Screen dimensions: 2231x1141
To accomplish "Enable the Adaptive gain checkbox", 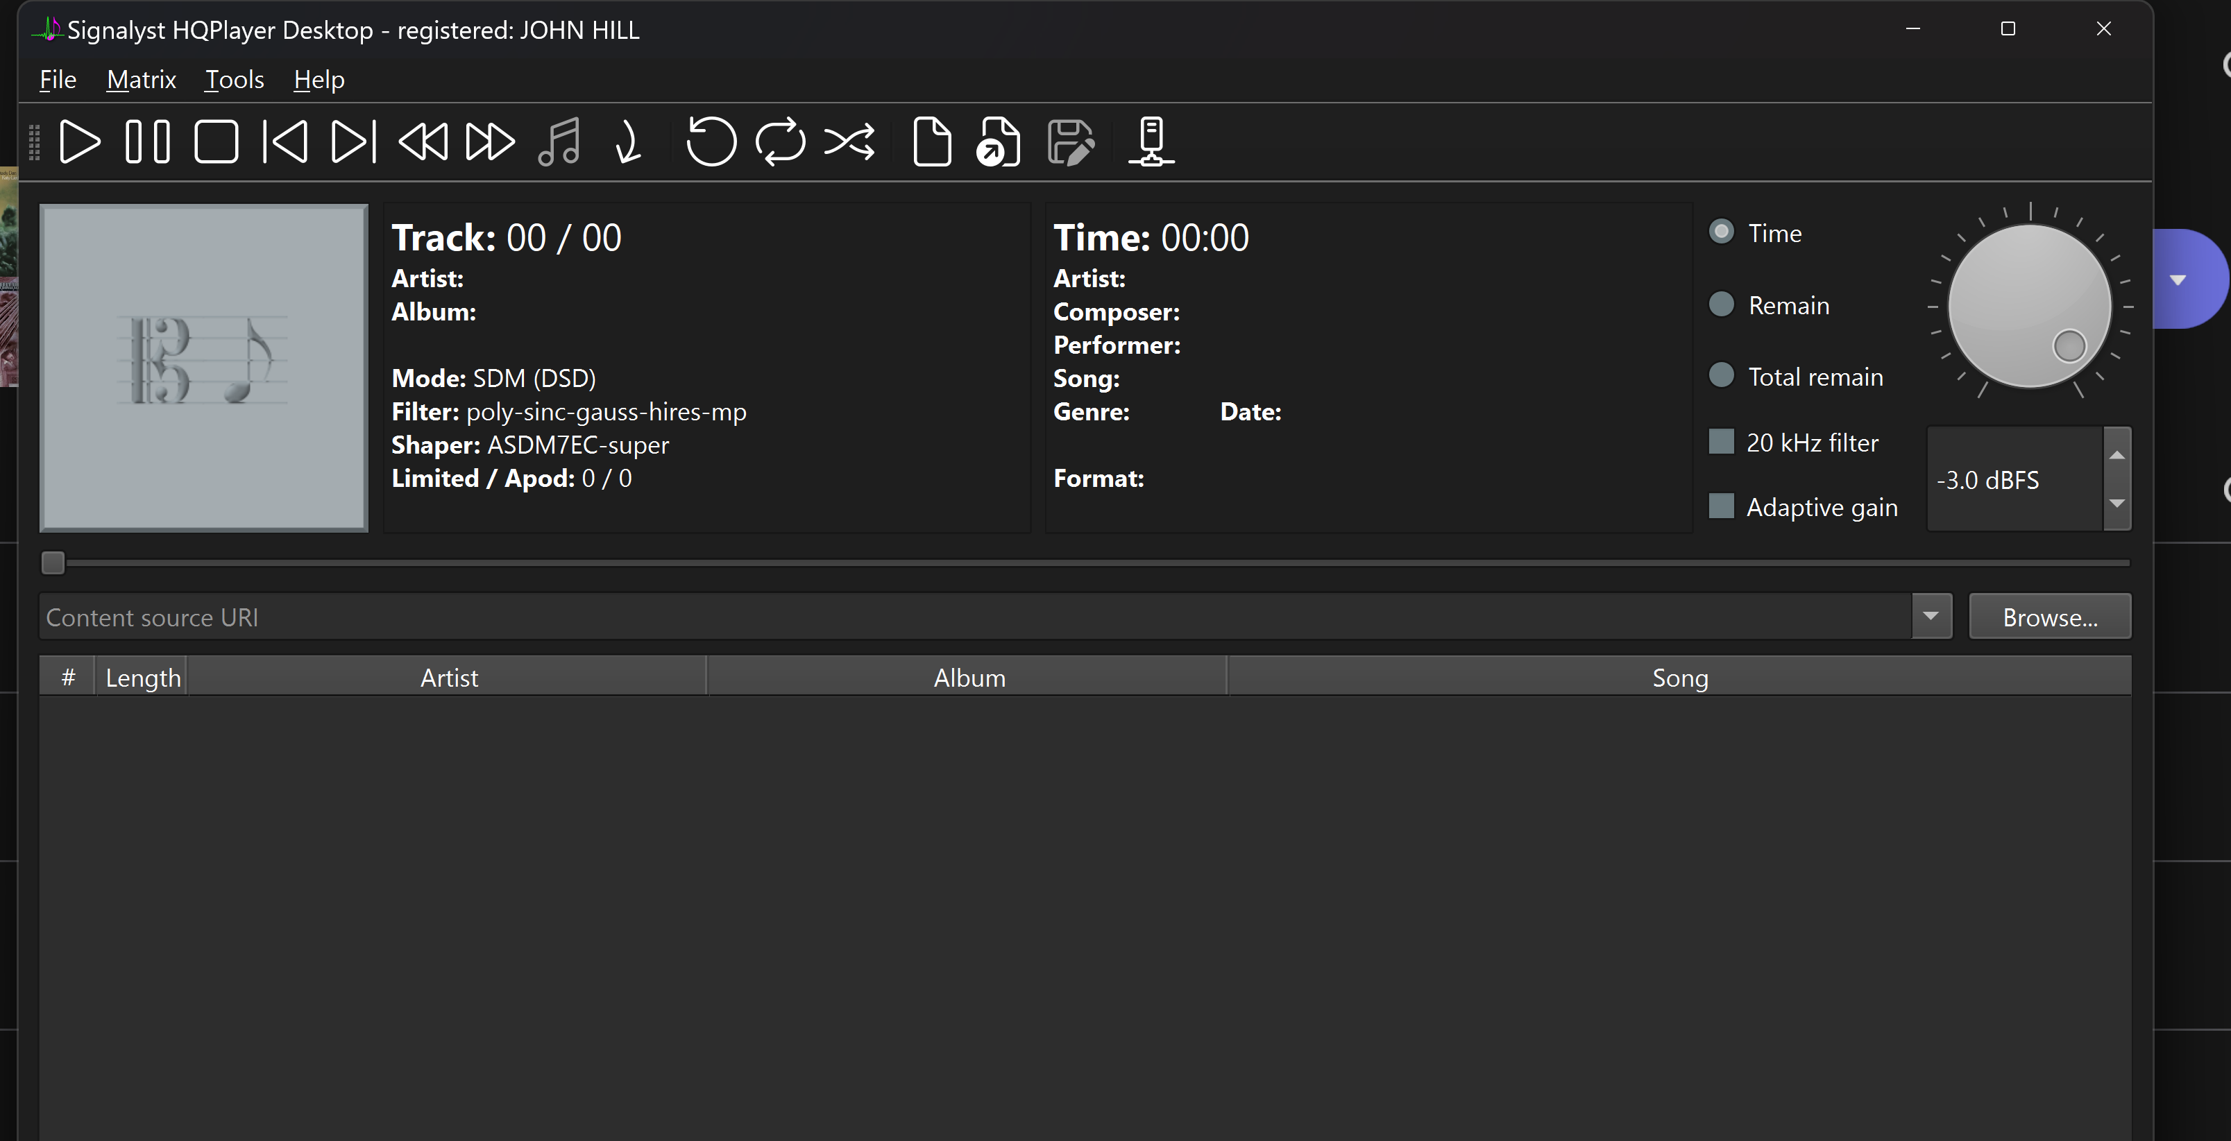I will (x=1721, y=506).
